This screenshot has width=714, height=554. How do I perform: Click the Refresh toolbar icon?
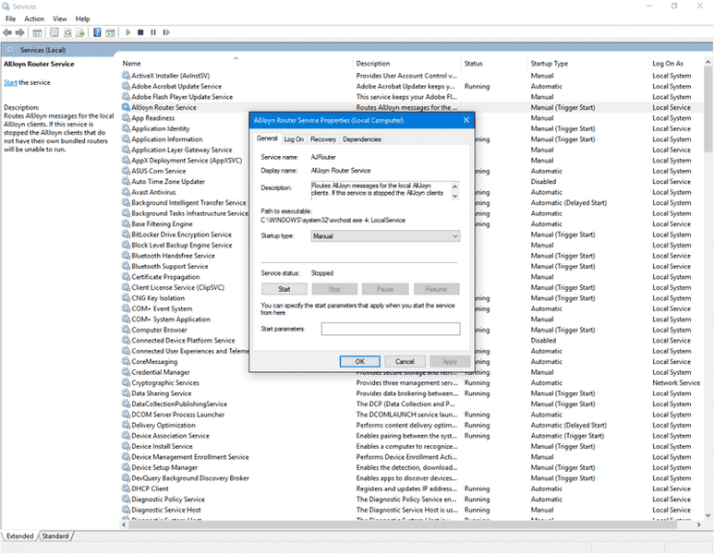point(67,32)
